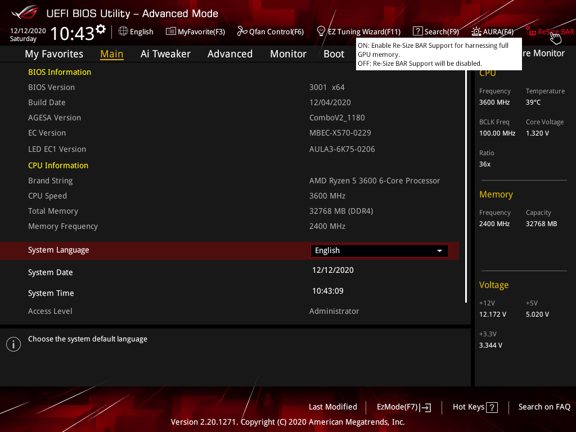The width and height of the screenshot is (576, 432).
Task: Click the Memory heading in hardware monitor
Action: point(496,194)
